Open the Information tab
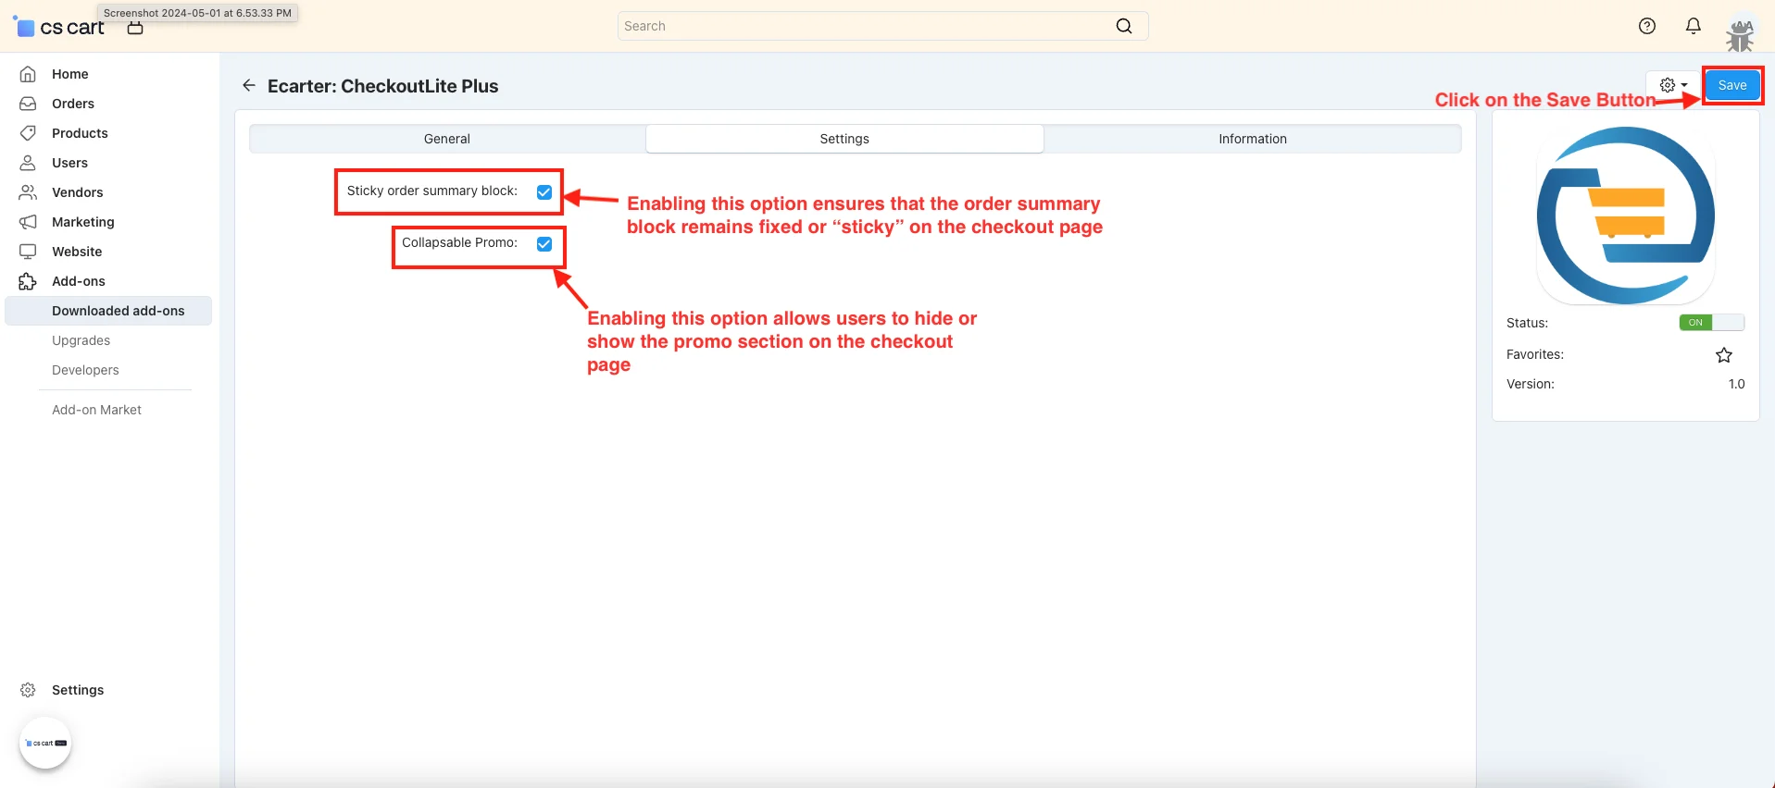The image size is (1775, 788). tap(1252, 139)
